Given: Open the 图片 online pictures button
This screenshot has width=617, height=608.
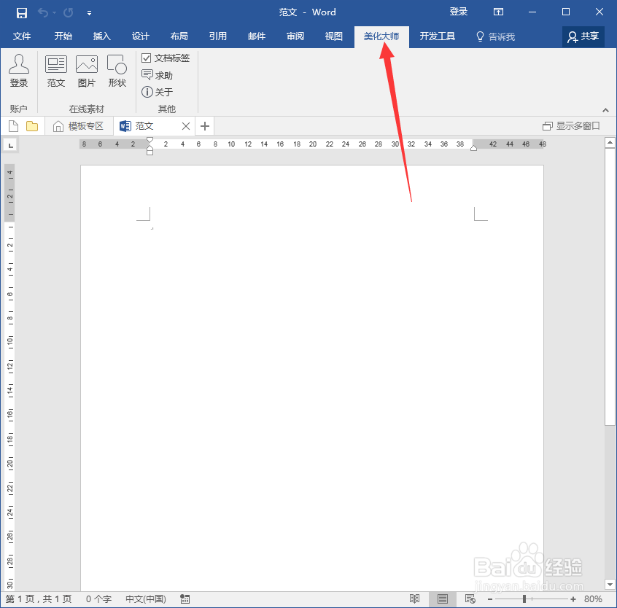Looking at the screenshot, I should (x=87, y=71).
